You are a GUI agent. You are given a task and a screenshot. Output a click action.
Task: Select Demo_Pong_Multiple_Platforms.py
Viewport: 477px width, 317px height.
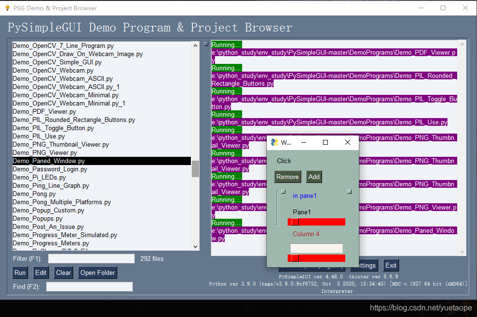pos(102,202)
